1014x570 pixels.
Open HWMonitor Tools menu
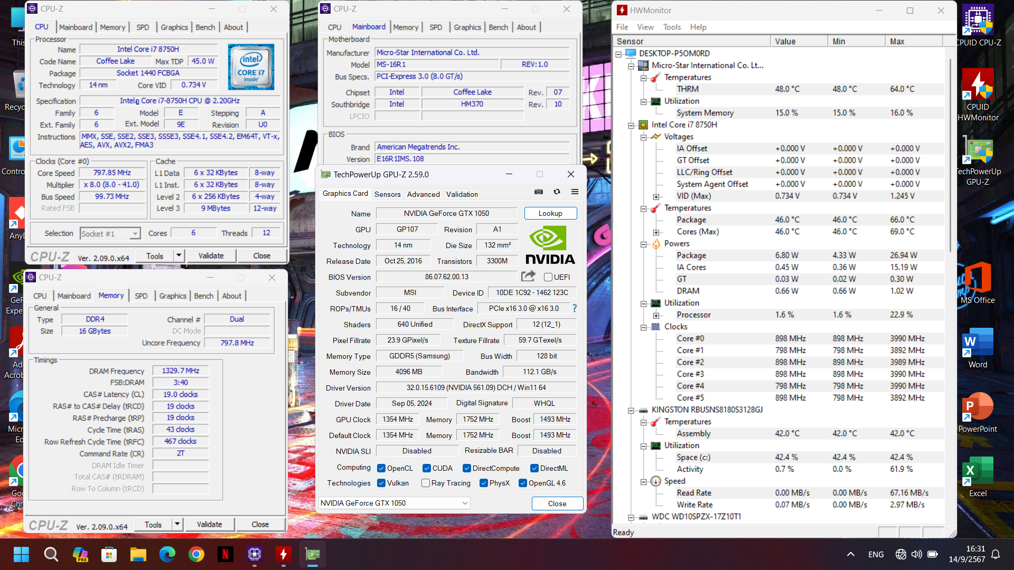[672, 27]
